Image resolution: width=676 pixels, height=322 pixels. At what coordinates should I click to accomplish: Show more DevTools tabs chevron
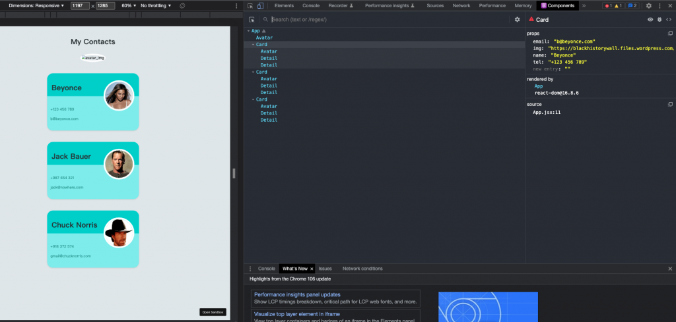click(584, 5)
